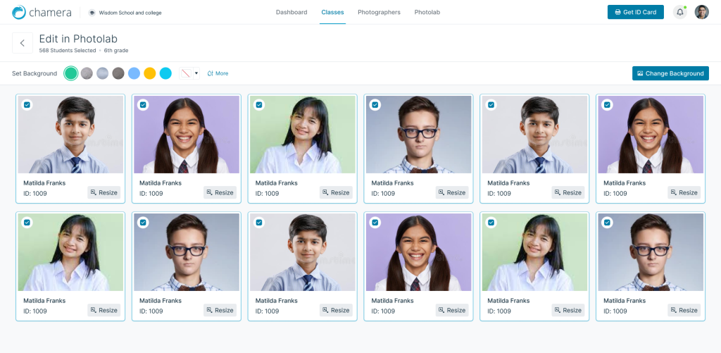Click the More backgrounds icon link
This screenshot has width=721, height=353.
218,73
